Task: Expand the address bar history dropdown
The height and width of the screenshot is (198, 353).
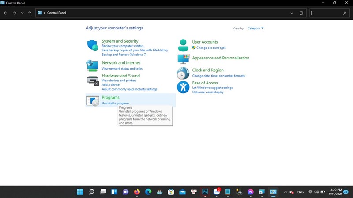Action: coord(292,13)
